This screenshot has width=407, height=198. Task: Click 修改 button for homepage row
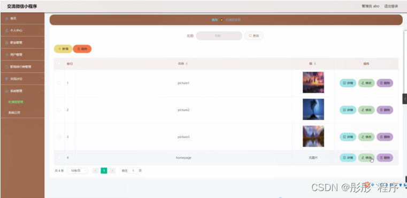[366, 158]
